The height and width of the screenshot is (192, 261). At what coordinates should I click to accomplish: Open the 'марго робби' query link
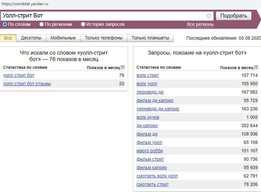click(x=150, y=151)
